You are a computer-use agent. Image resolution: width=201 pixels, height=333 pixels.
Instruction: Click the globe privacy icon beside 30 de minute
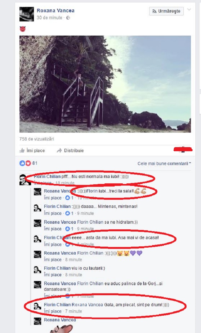[x=68, y=18]
